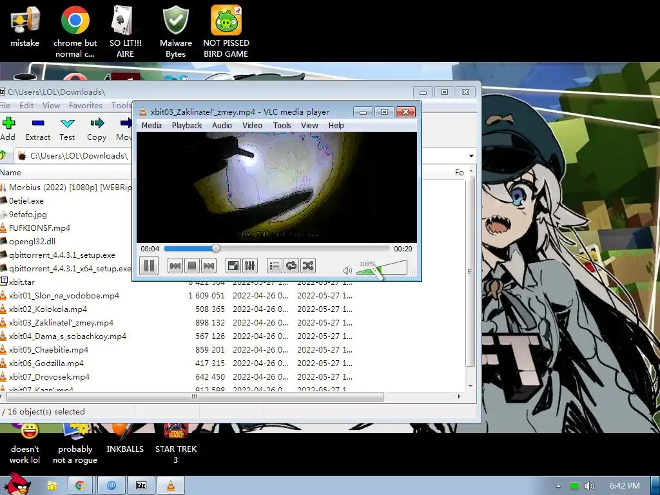Open Malware Bytes desktop icon
Screen dimensions: 660x495
(x=175, y=32)
